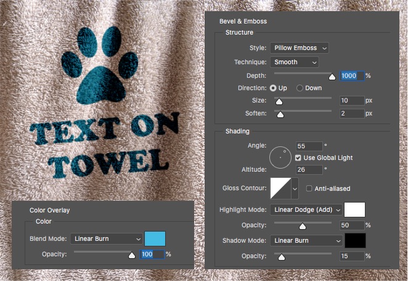
Task: Click the black shadow color swatch
Action: coord(355,240)
